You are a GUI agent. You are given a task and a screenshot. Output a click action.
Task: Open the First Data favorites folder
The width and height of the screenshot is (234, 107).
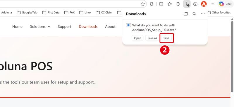click(51, 13)
